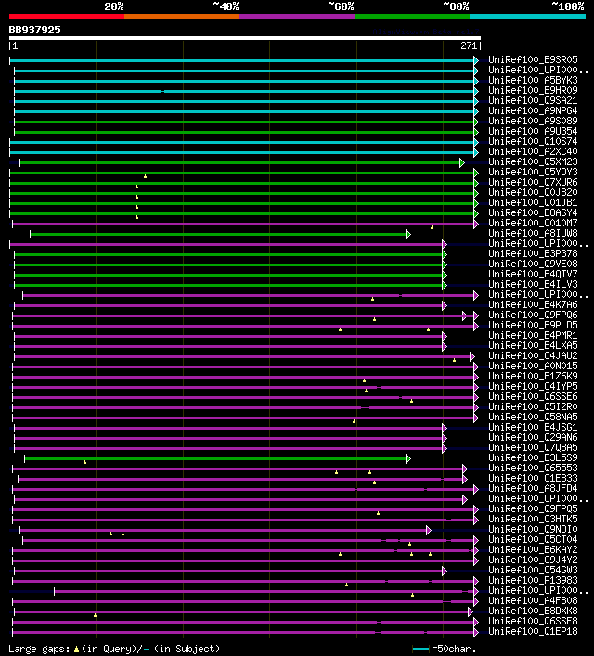Viewport: 594px width, 656px height.
Task: Click the arrowhead ending UniRef100_Q5XM23 alignment
Action: tap(461, 162)
